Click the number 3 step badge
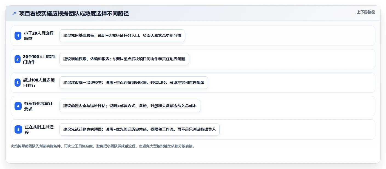The height and width of the screenshot is (169, 386). click(18, 83)
